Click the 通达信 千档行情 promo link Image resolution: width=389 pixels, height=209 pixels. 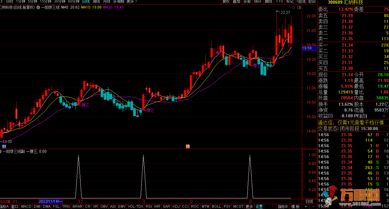point(351,122)
